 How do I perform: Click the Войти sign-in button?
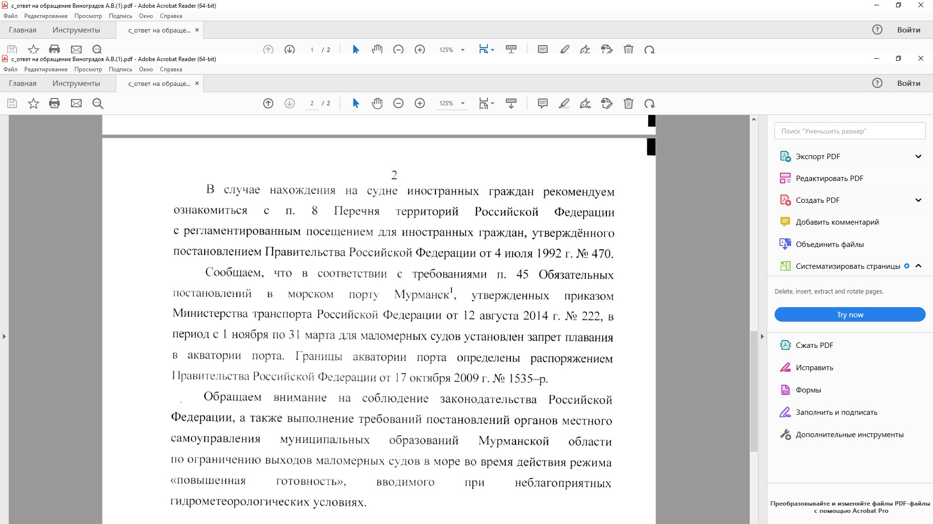pos(908,83)
